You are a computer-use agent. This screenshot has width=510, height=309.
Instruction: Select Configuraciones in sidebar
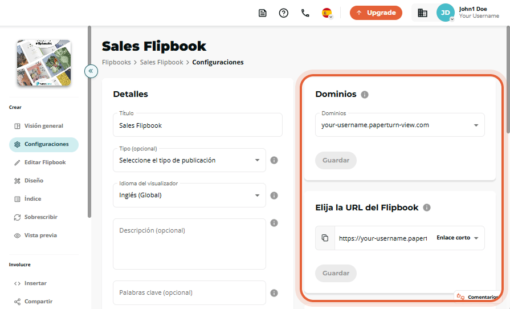click(43, 144)
